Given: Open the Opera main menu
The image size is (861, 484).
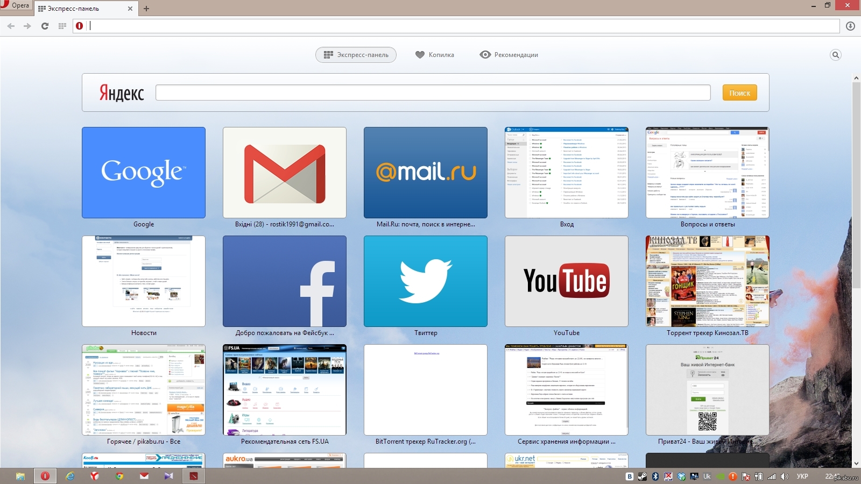Looking at the screenshot, I should (16, 5).
